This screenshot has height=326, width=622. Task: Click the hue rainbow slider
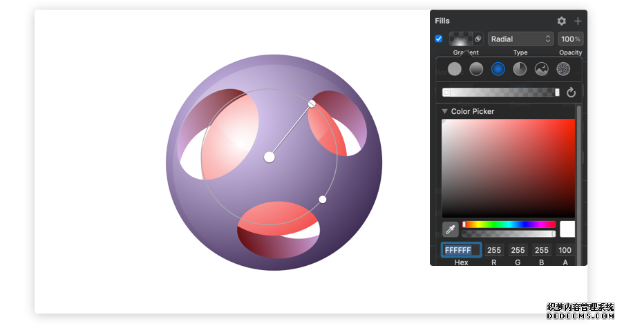coord(509,224)
